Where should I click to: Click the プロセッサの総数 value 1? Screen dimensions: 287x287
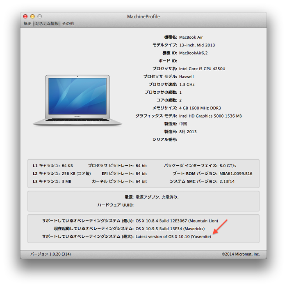180,92
